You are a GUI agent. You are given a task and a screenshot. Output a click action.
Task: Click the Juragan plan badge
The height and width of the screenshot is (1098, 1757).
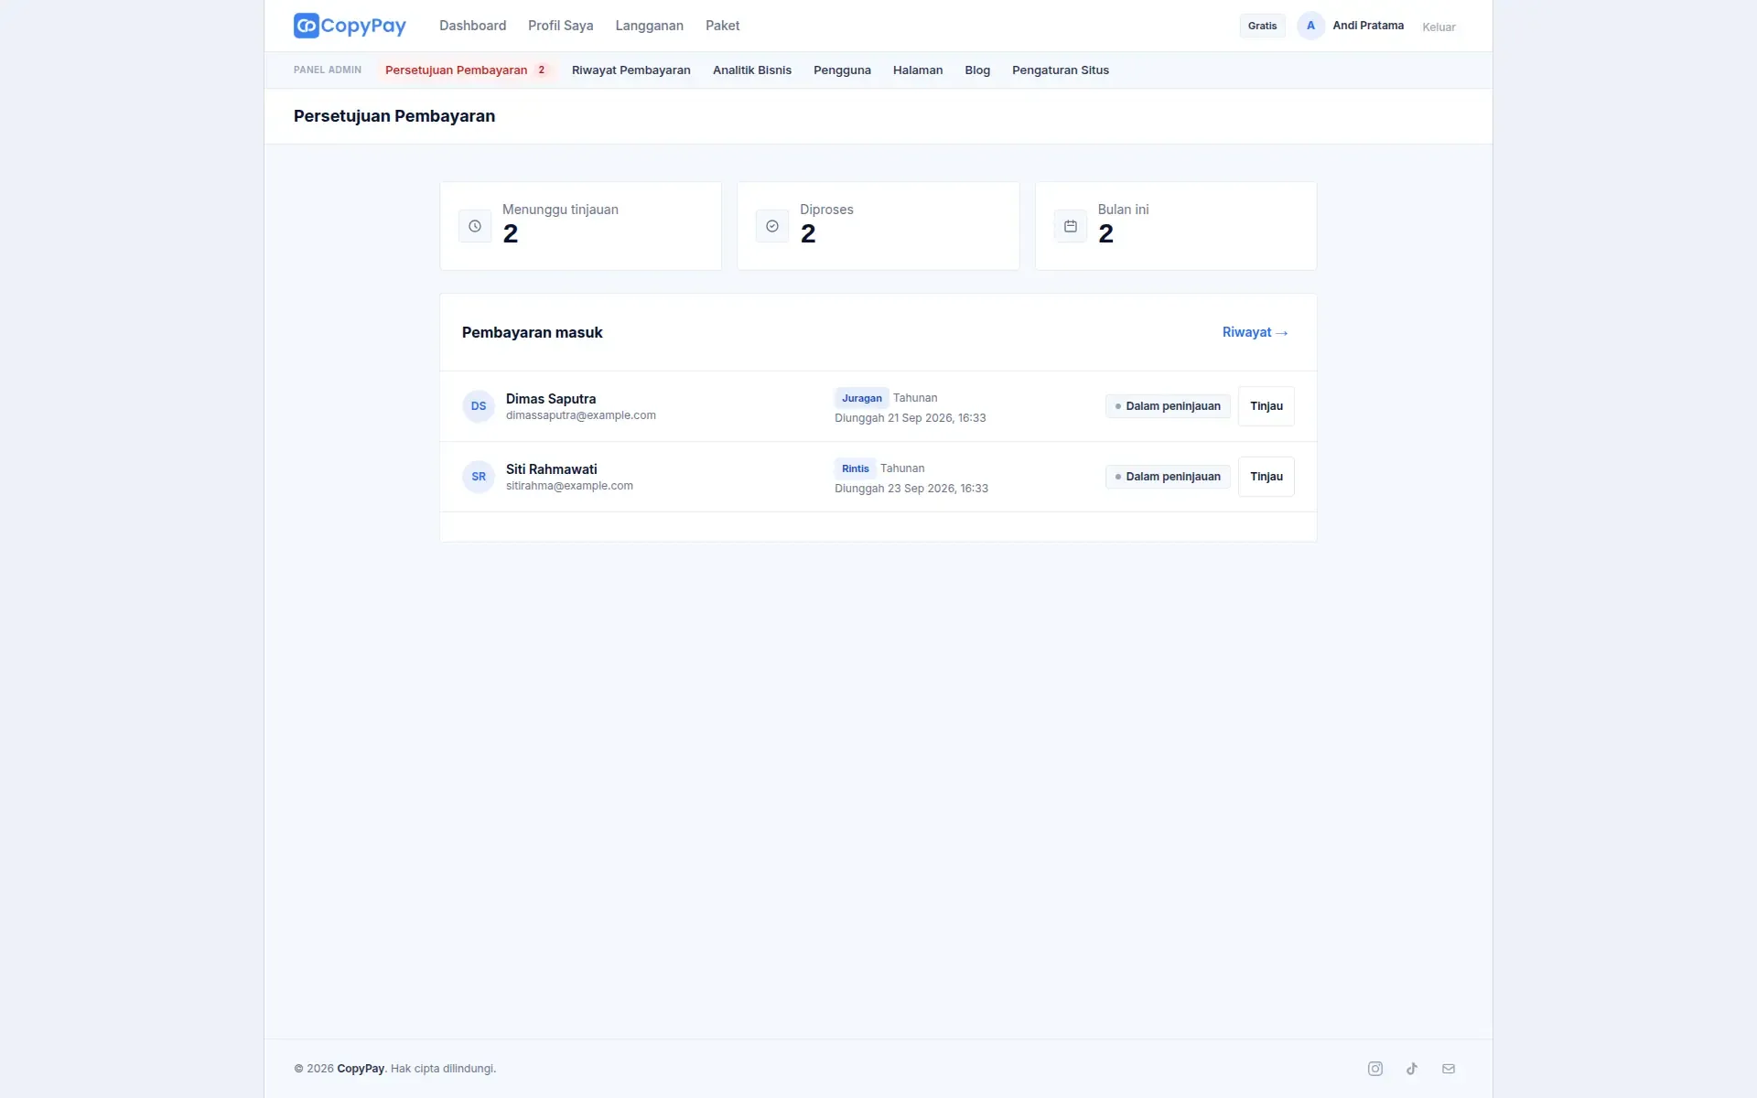tap(861, 398)
